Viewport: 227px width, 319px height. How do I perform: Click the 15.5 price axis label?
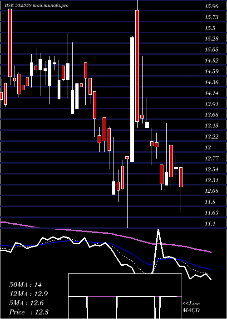coord(210,28)
